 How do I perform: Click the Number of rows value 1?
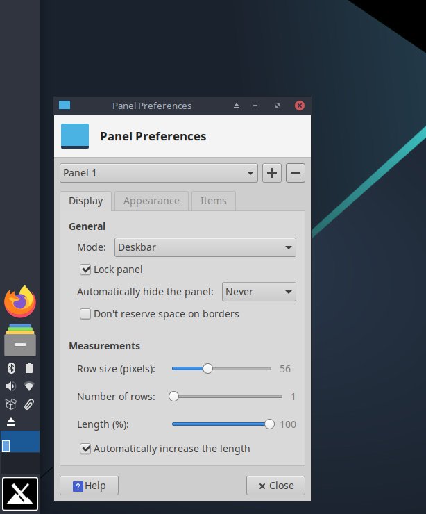point(293,397)
